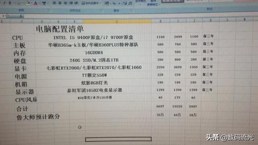Apply accounting currency format

tap(107, 3)
